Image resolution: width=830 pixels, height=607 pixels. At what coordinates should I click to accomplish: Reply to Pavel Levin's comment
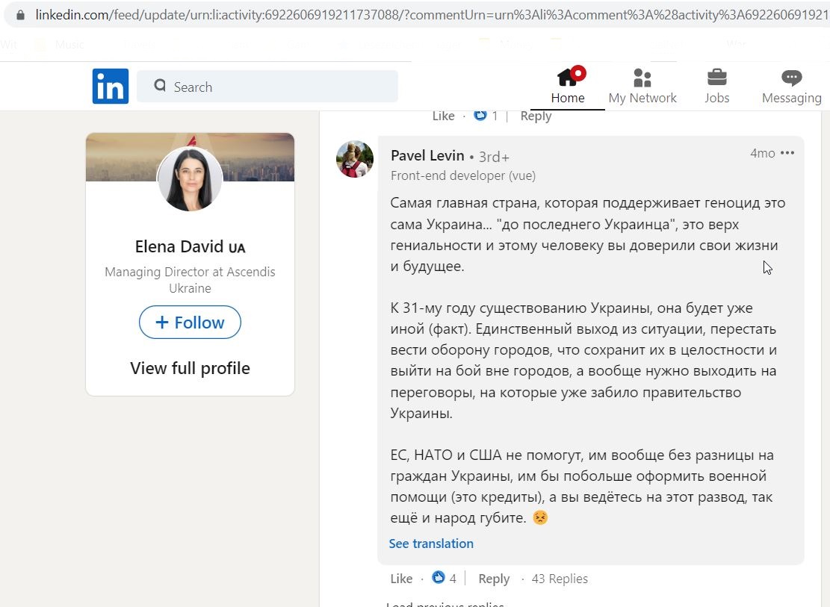coord(494,579)
